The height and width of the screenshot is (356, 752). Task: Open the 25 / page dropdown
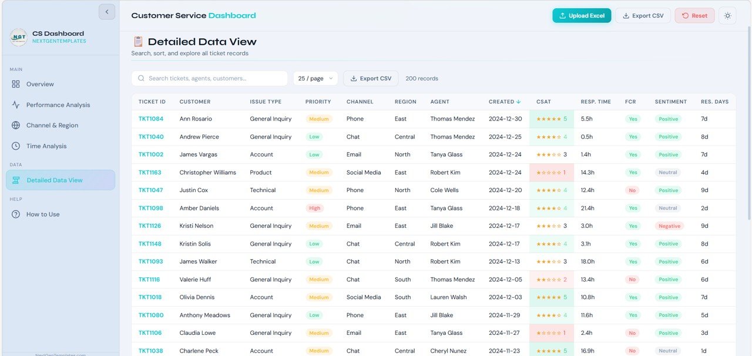click(315, 78)
